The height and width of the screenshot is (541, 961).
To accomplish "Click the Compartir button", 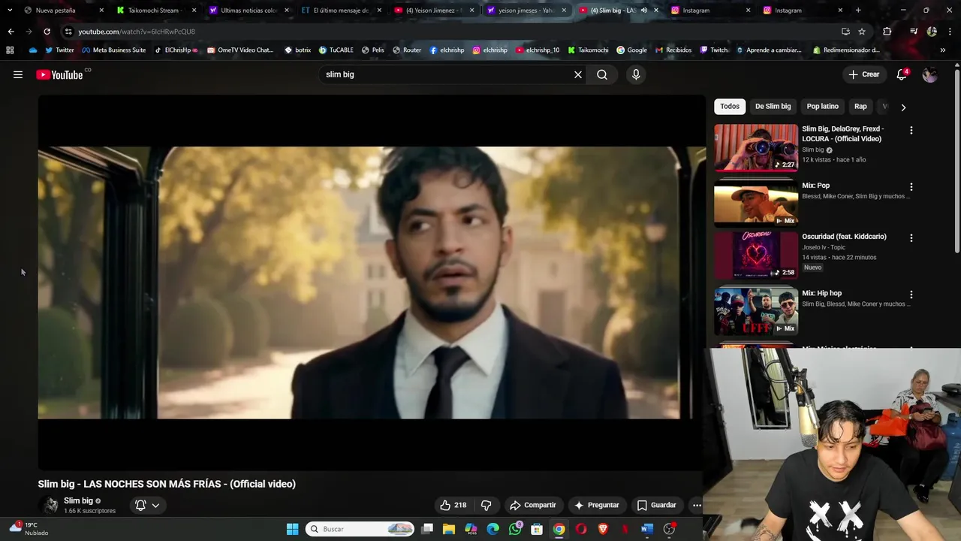I will pos(532,505).
